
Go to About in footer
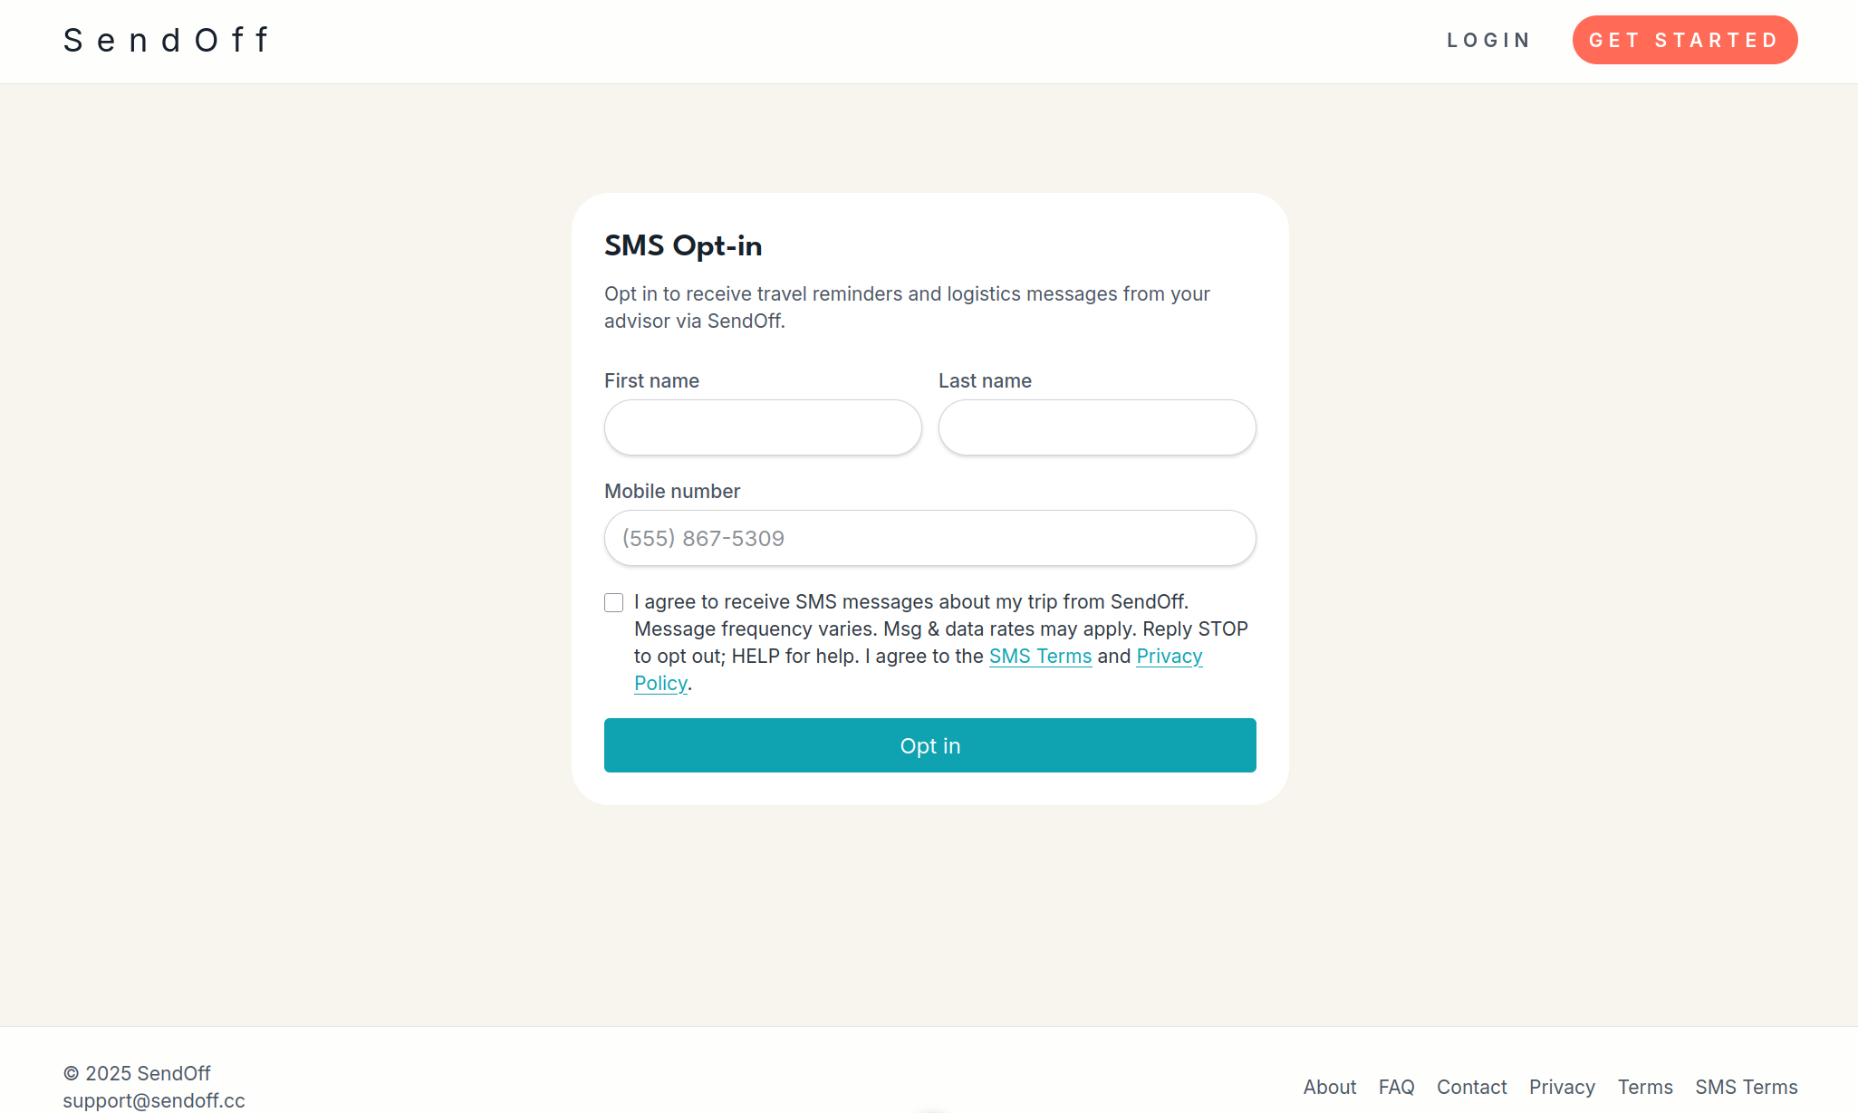(1329, 1087)
